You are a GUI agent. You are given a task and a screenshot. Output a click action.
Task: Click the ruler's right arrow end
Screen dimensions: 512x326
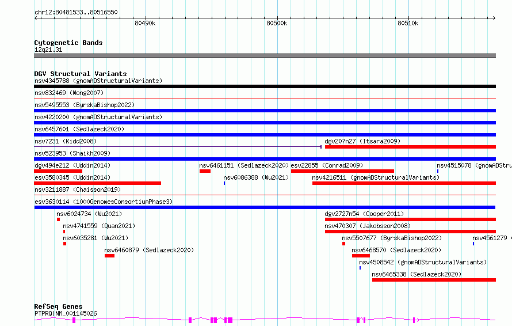click(494, 18)
